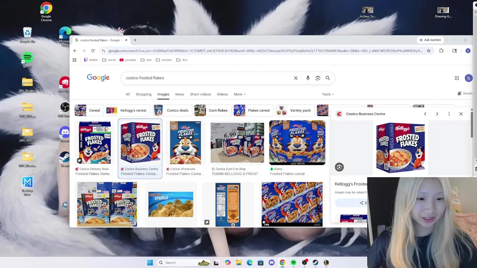477x268 pixels.
Task: Click into the Google search input field
Action: pos(207,78)
